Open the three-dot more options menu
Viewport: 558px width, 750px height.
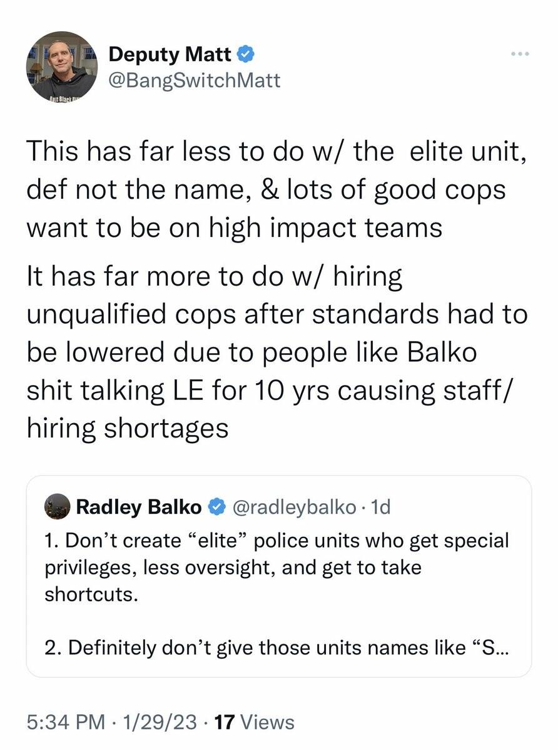point(520,54)
